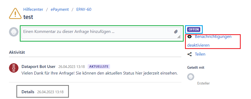Click the paperclip attachment icon
The image size is (251, 99).
pyautogui.click(x=176, y=32)
